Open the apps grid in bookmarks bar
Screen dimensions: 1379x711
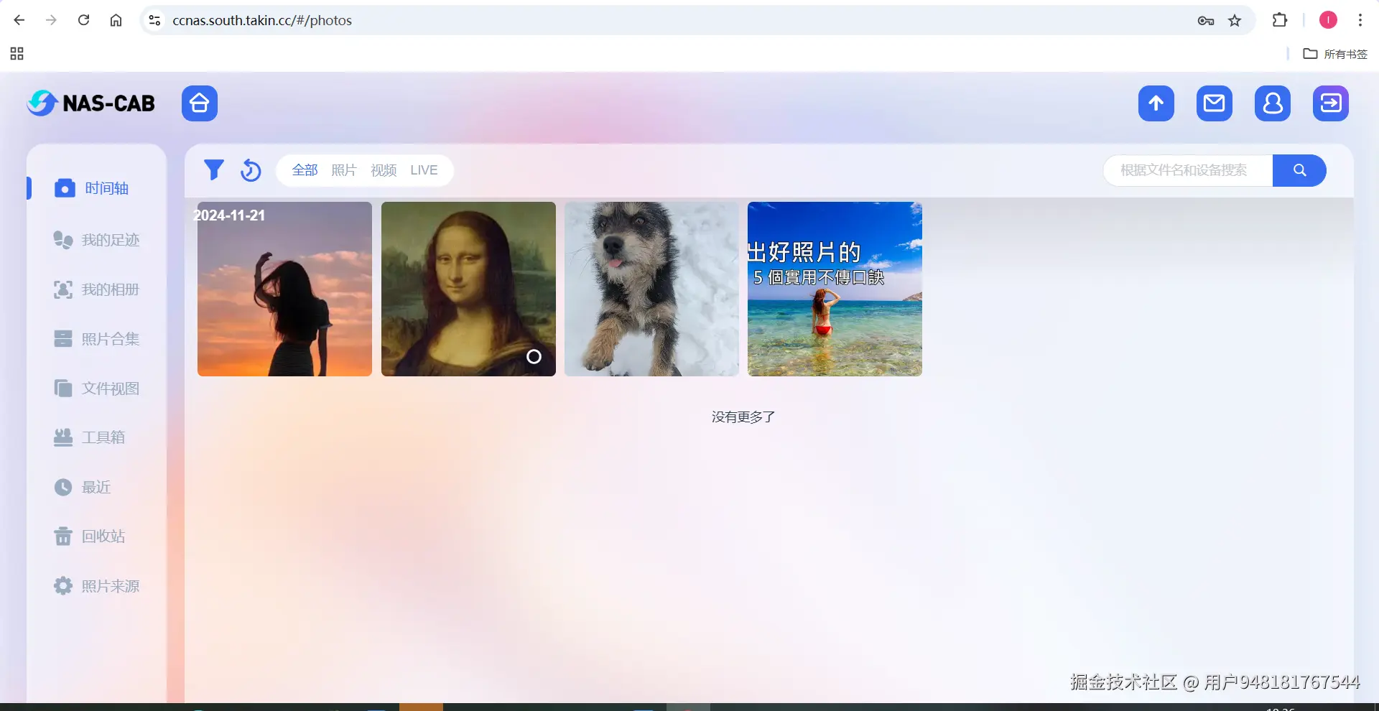[x=17, y=54]
